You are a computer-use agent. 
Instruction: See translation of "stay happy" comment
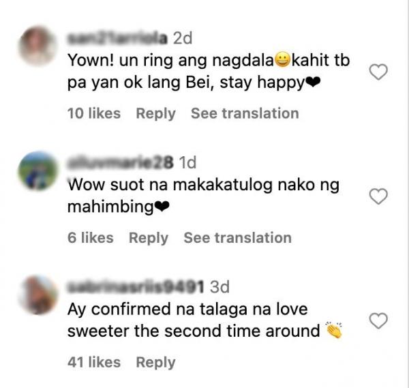pos(245,113)
